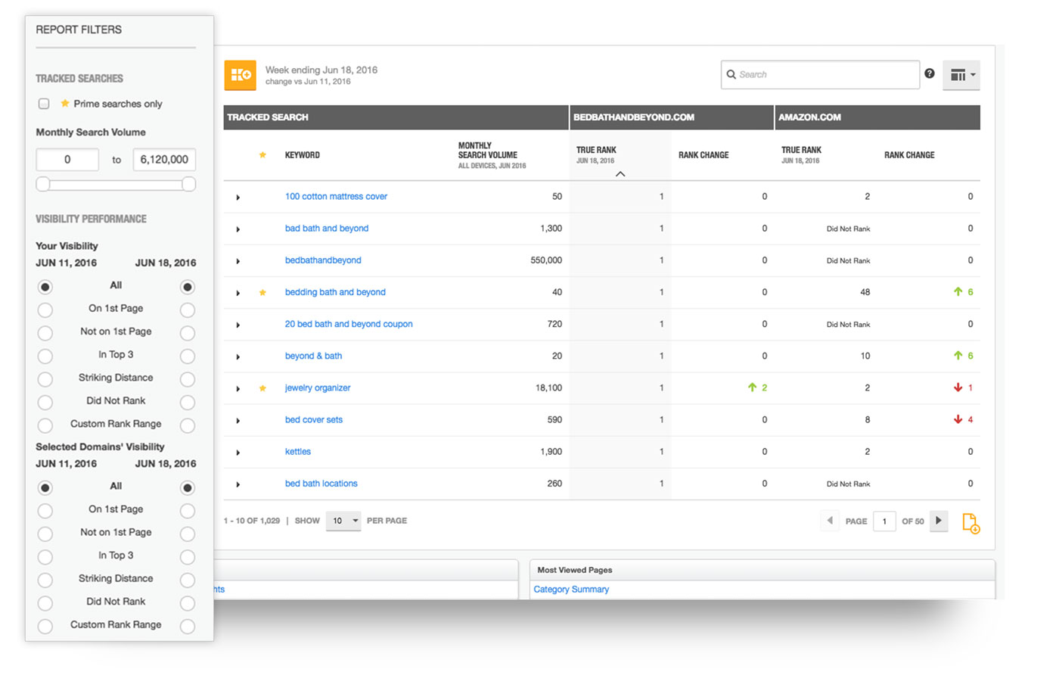The image size is (1059, 691).
Task: Click the red down arrow in jewelry organizer row
Action: pos(958,388)
